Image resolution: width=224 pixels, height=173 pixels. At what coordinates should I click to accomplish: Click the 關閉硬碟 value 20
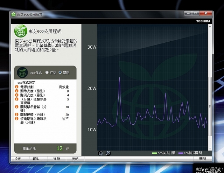tap(67, 115)
